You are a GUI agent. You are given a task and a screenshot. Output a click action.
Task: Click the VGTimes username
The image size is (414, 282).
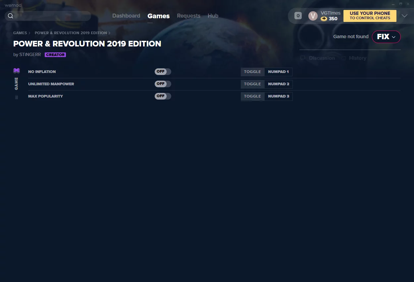331,13
